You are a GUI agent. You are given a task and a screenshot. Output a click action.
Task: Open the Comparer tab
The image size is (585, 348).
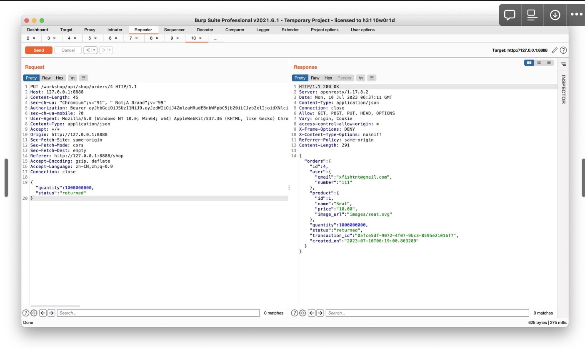click(235, 30)
